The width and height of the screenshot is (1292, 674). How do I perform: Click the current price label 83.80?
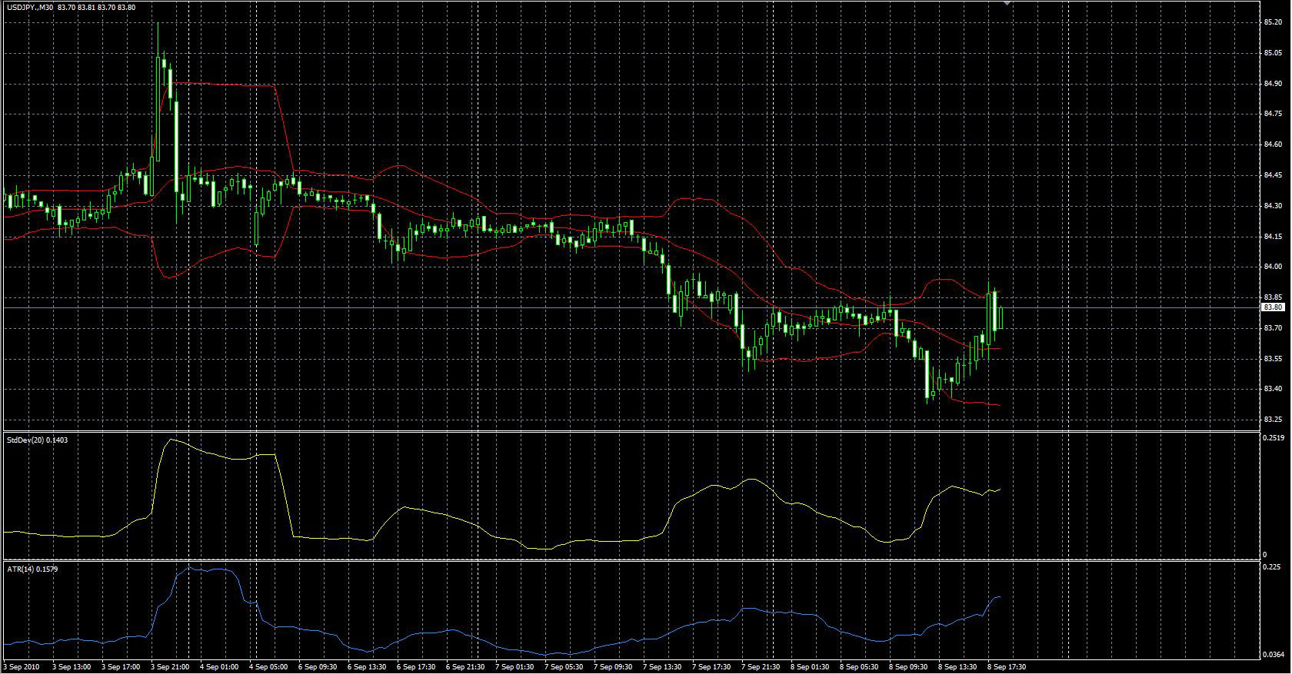pos(1273,307)
